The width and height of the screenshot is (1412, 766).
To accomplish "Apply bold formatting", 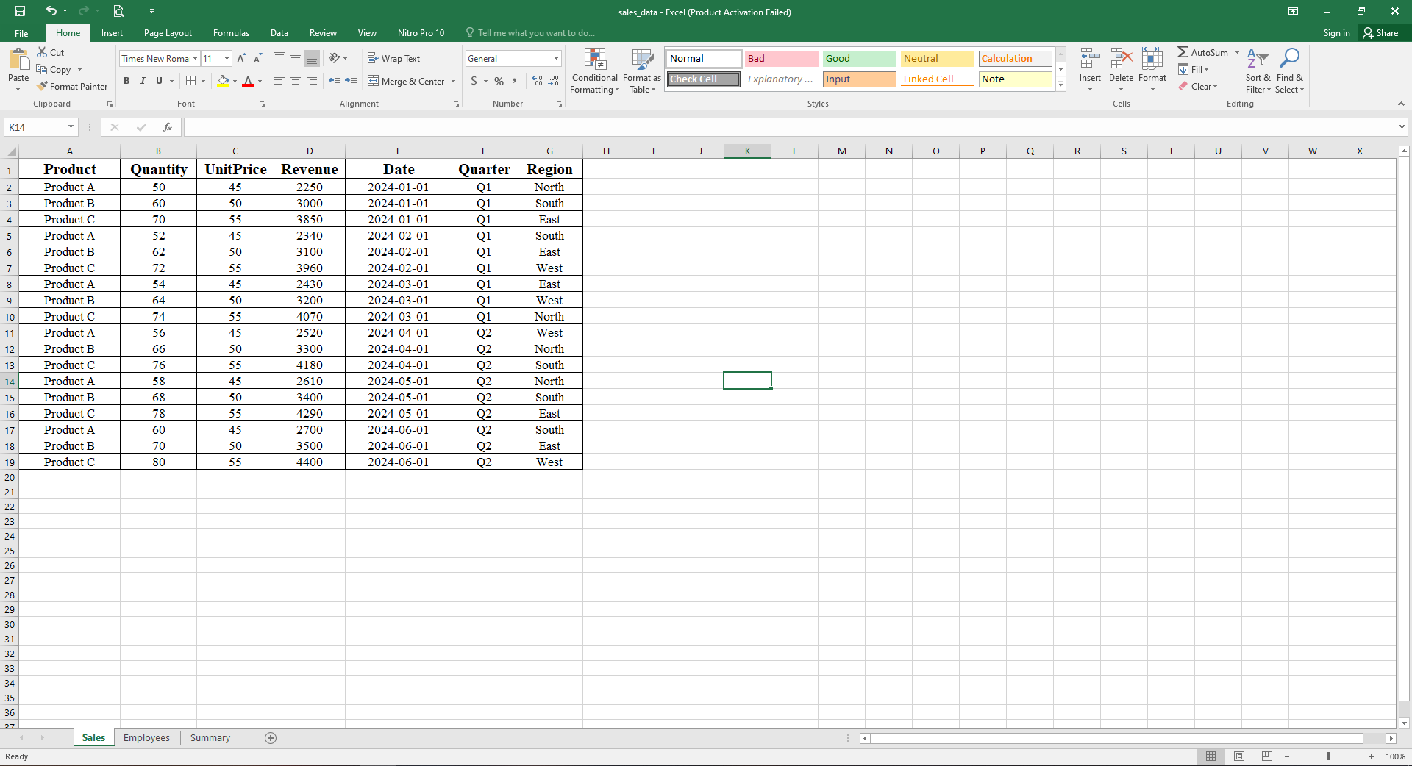I will (126, 81).
